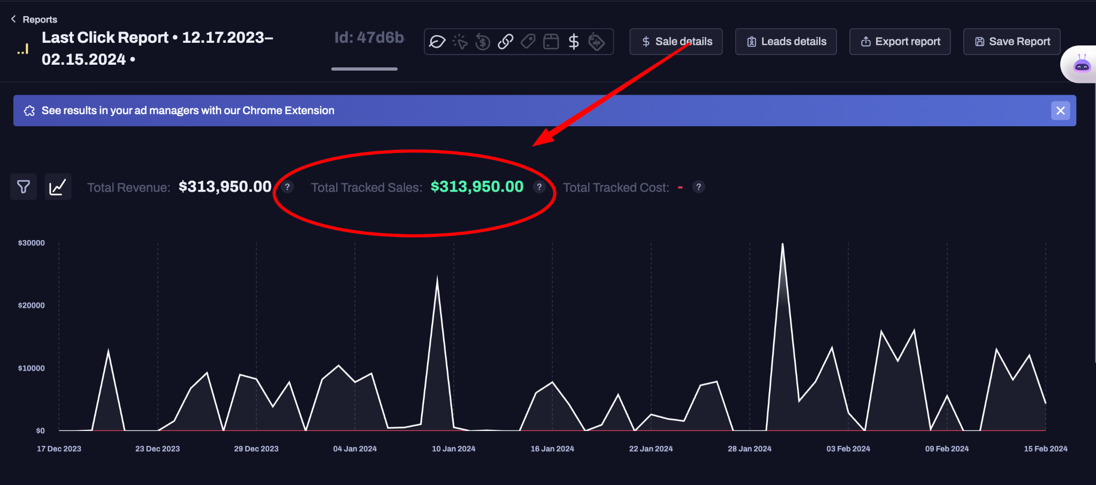The width and height of the screenshot is (1096, 485).
Task: Click the green Total Tracked Sales amount
Action: (x=477, y=187)
